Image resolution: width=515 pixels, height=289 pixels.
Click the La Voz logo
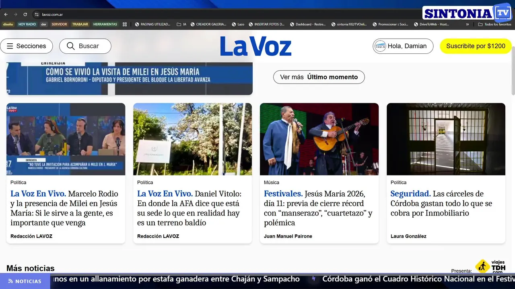click(256, 46)
